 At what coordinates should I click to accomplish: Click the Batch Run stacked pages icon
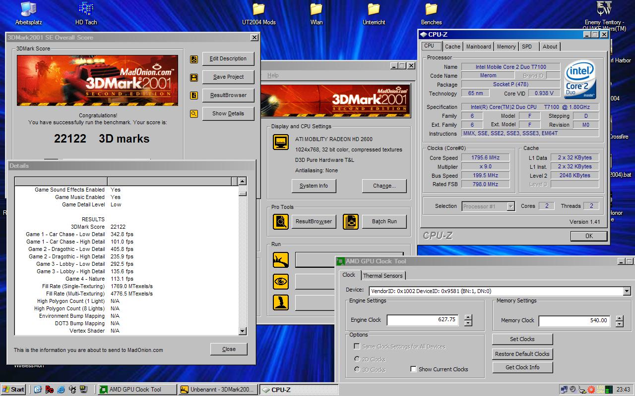click(351, 221)
